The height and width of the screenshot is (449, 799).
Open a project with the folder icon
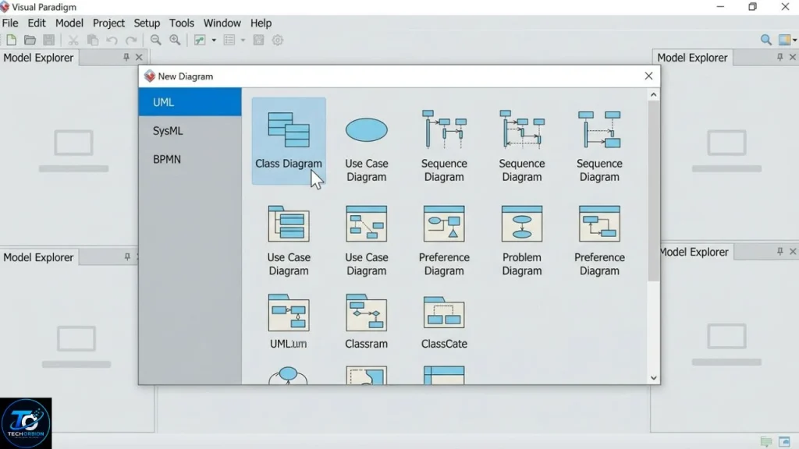pyautogui.click(x=30, y=41)
